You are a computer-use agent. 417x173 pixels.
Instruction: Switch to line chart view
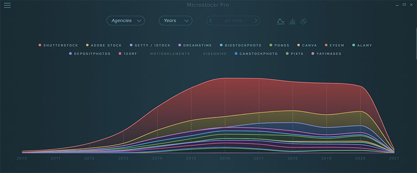tap(281, 21)
